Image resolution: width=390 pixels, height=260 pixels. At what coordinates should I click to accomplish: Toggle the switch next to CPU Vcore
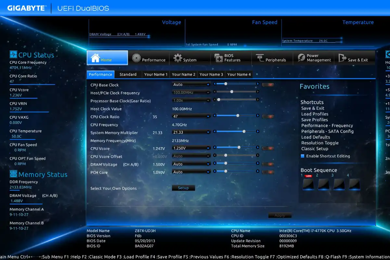(268, 148)
